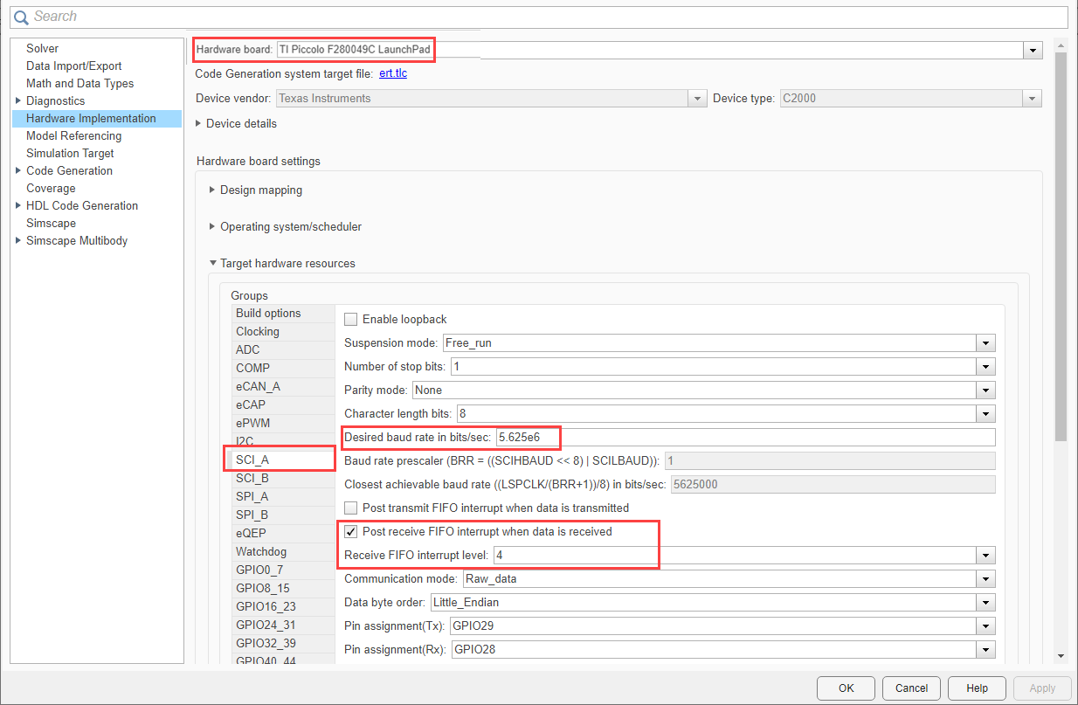The height and width of the screenshot is (705, 1078).
Task: Click the OK button
Action: pyautogui.click(x=846, y=688)
